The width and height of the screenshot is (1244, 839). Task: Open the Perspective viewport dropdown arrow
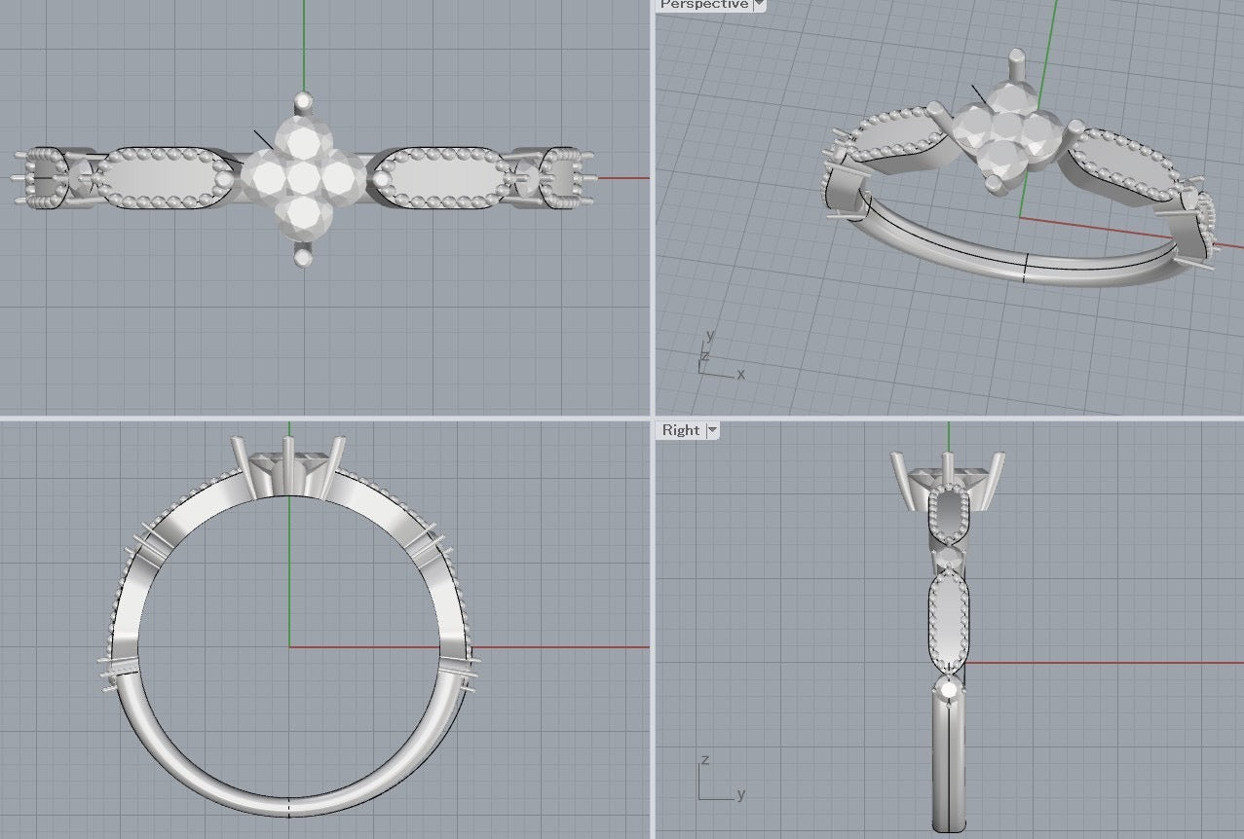[x=760, y=5]
